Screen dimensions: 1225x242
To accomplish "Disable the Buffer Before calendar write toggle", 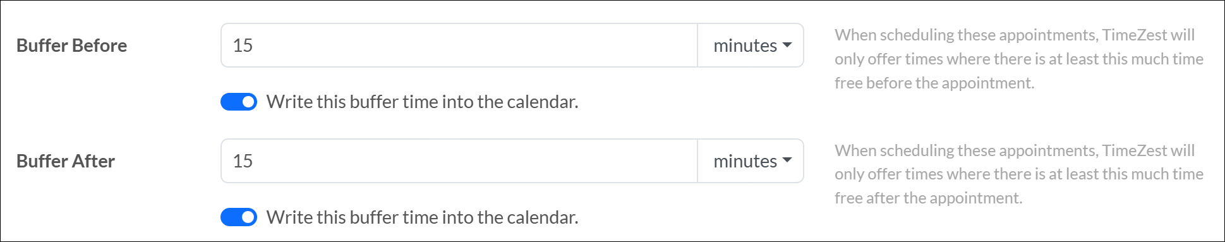I will [239, 102].
